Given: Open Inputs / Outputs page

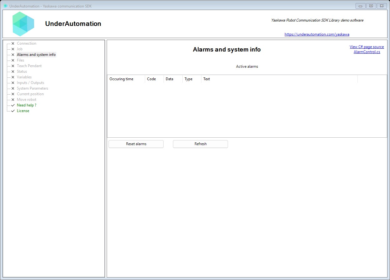Looking at the screenshot, I should tap(31, 83).
